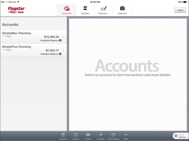Click the $7,002.17 balance amount
This screenshot has width=189, height=141.
(52, 50)
